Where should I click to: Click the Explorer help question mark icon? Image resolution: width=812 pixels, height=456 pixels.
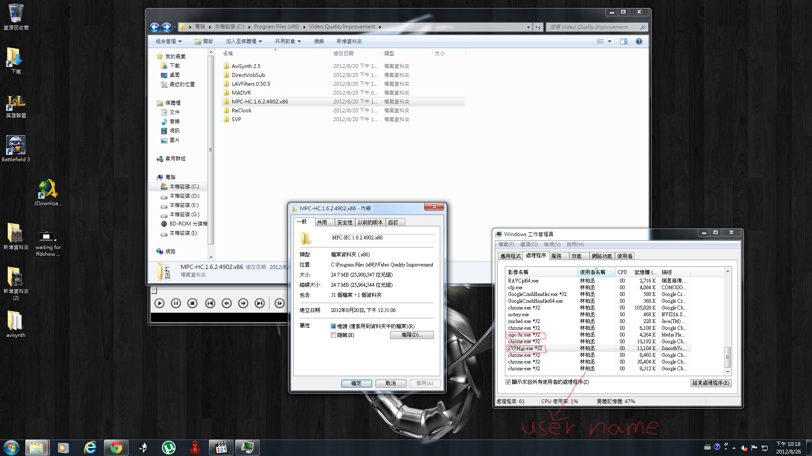(x=639, y=41)
